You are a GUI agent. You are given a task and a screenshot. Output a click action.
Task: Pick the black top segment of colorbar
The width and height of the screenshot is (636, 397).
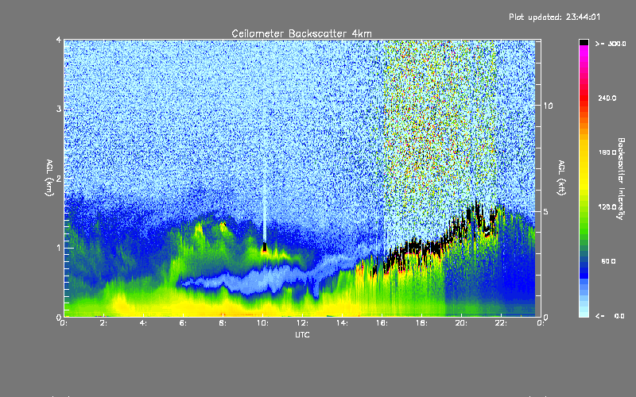584,42
